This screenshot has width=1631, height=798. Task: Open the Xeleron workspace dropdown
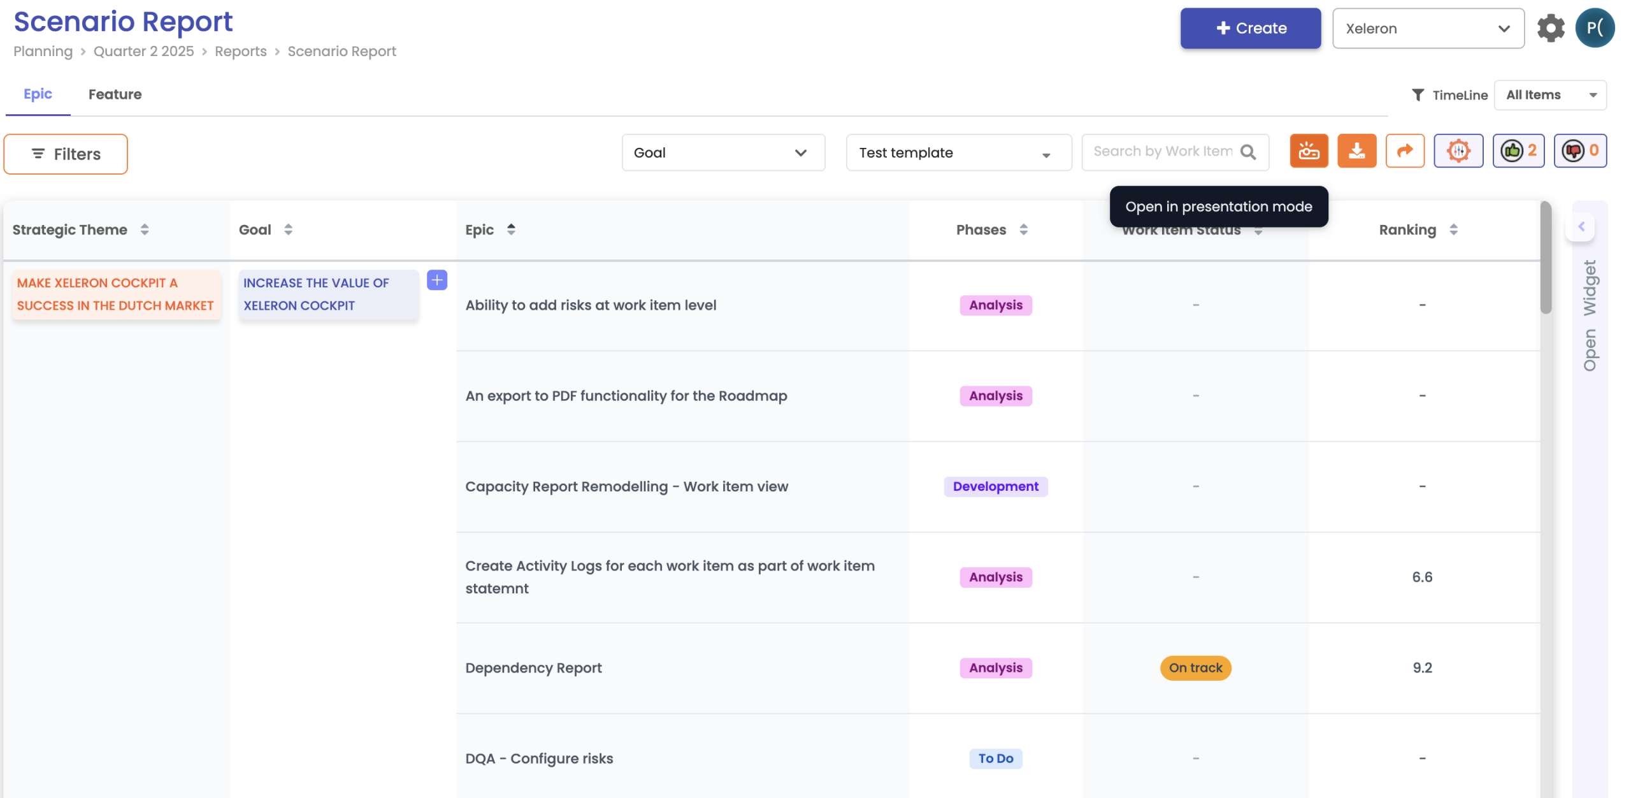tap(1427, 29)
